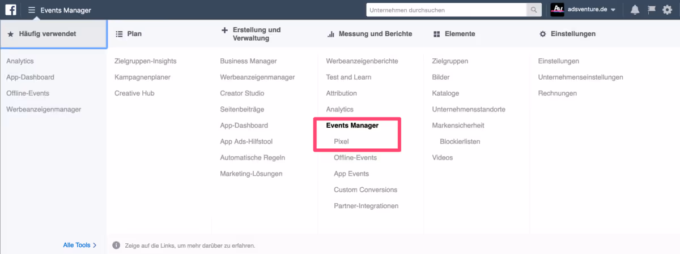Open Kataloge
The width and height of the screenshot is (680, 254).
click(445, 93)
